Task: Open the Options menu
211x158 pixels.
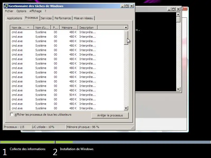Action: (21, 11)
